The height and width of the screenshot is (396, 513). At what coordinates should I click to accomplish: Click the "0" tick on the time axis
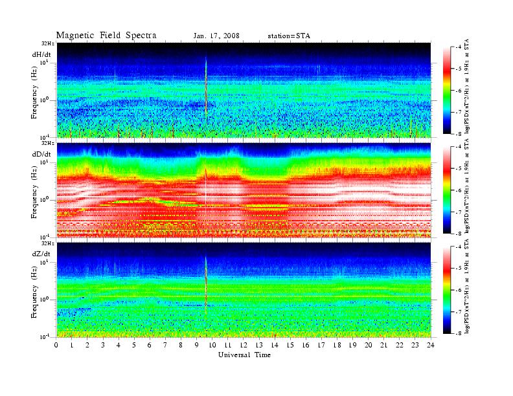pos(56,345)
